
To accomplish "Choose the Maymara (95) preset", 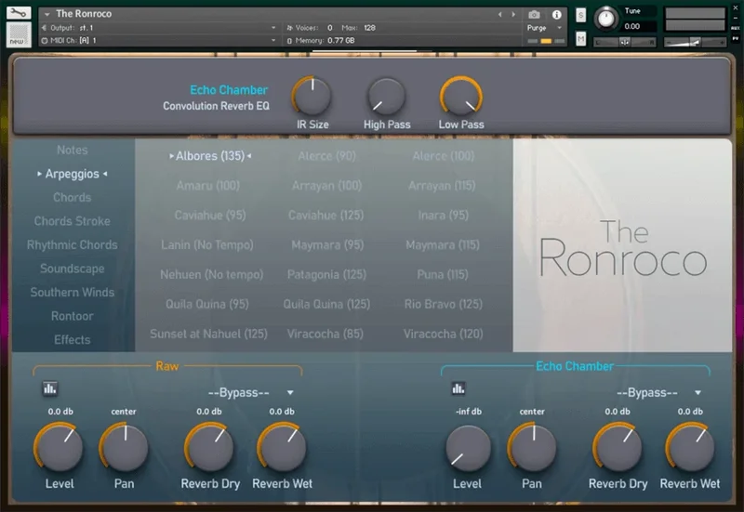I will (327, 245).
